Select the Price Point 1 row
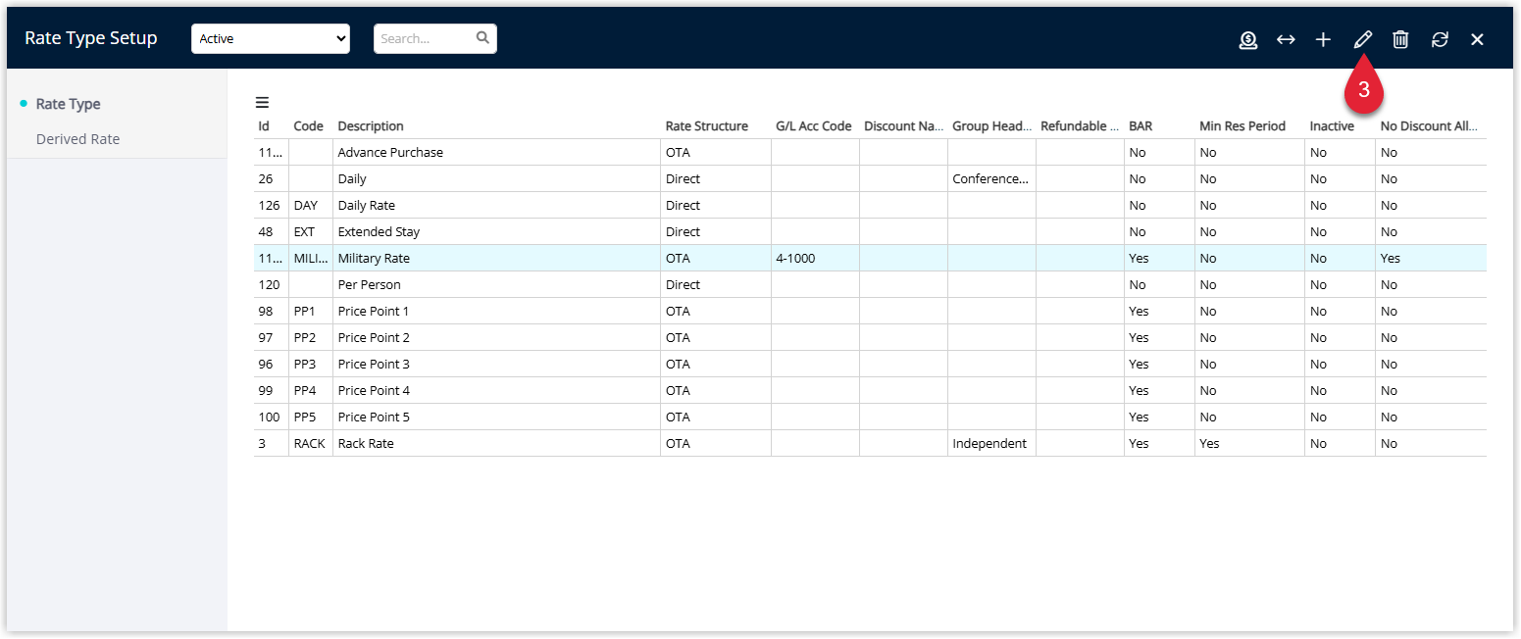 870,312
